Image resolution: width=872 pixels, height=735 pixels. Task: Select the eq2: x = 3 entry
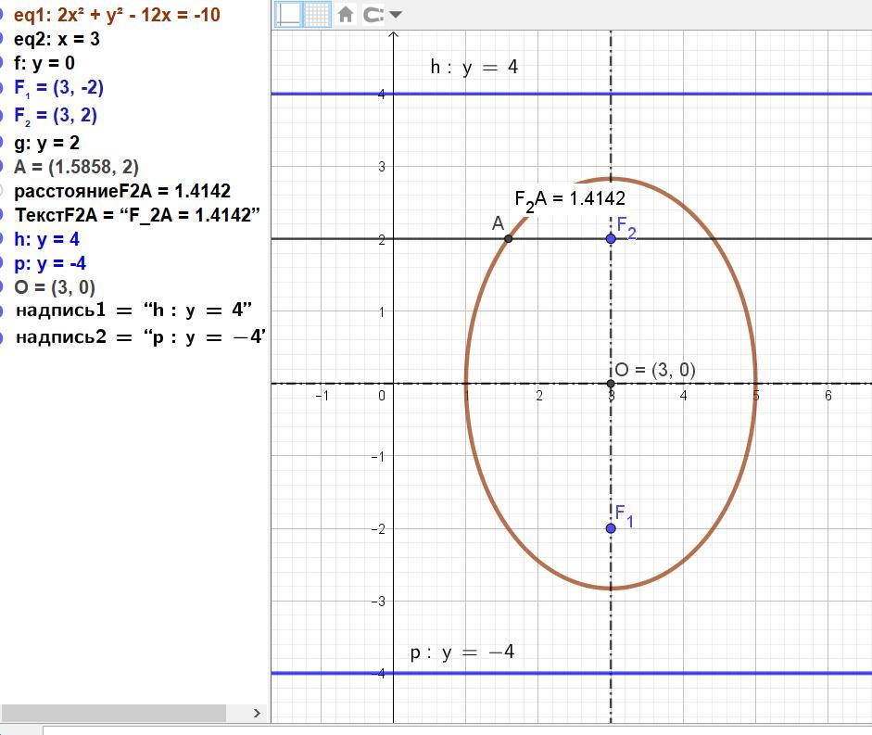click(57, 39)
